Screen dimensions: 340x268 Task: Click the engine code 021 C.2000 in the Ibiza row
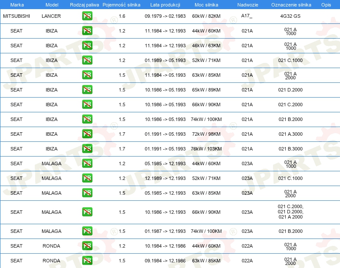[x=290, y=105]
